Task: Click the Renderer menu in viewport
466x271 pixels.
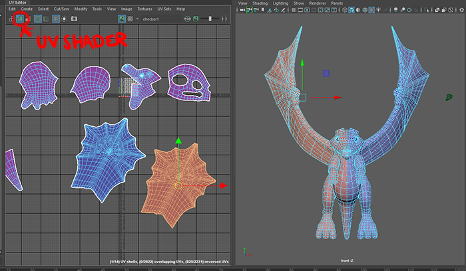Action: tap(318, 3)
